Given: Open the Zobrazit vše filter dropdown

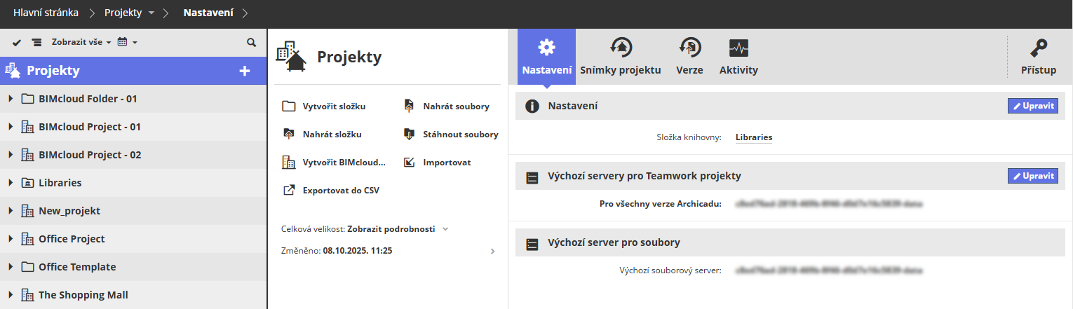Looking at the screenshot, I should pos(81,43).
